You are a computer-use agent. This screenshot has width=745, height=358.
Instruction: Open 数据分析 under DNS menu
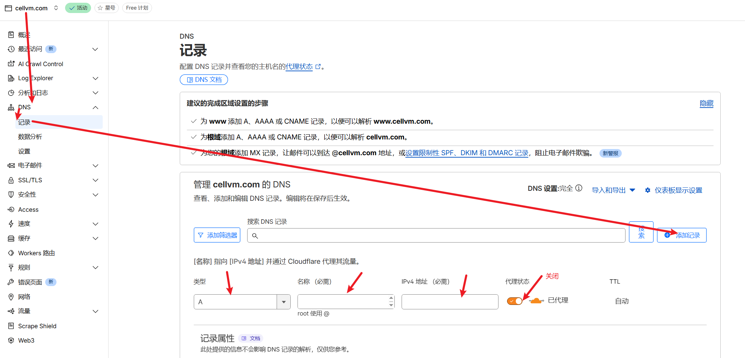(x=30, y=137)
